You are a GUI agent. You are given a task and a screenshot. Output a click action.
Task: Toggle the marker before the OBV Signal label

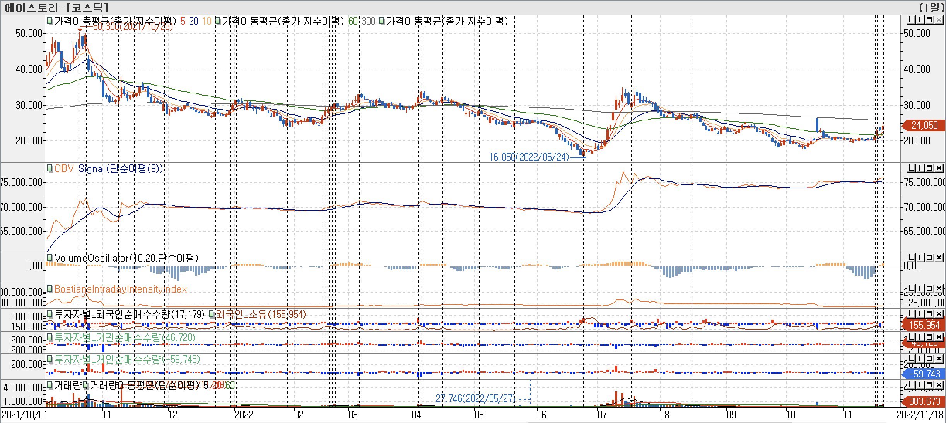pos(50,169)
